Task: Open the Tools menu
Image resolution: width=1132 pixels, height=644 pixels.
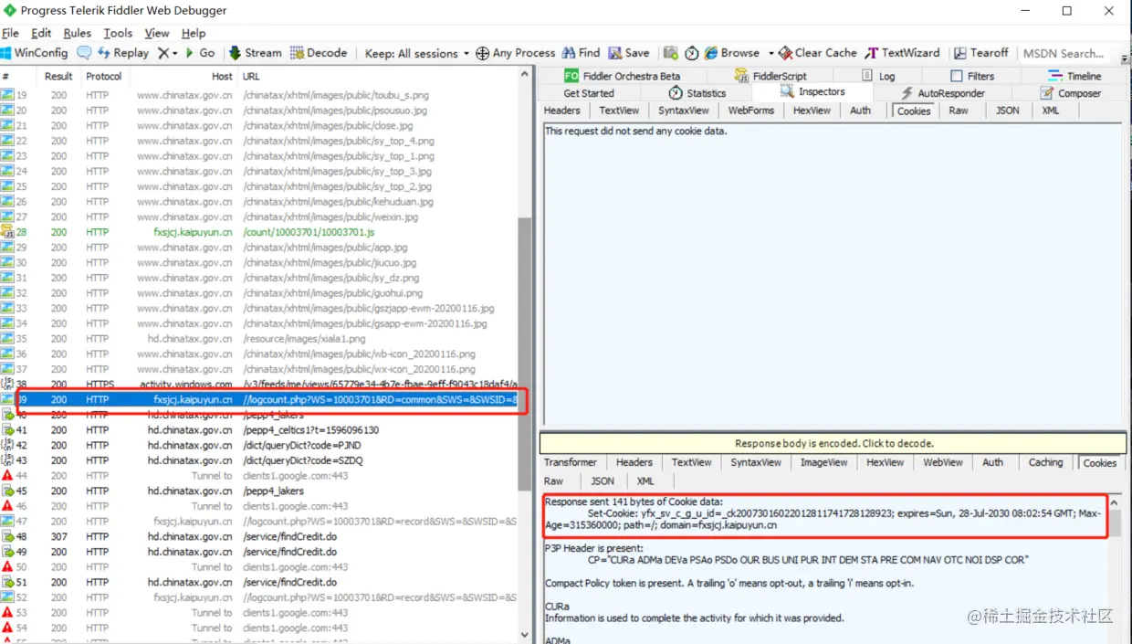Action: point(118,33)
